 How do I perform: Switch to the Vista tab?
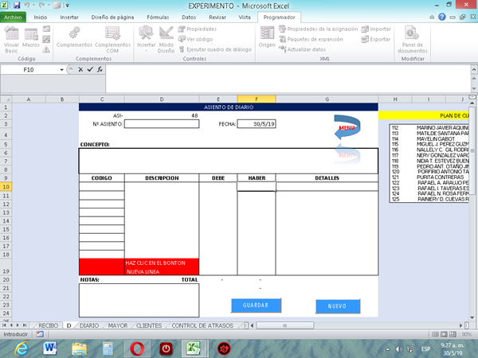pyautogui.click(x=245, y=18)
